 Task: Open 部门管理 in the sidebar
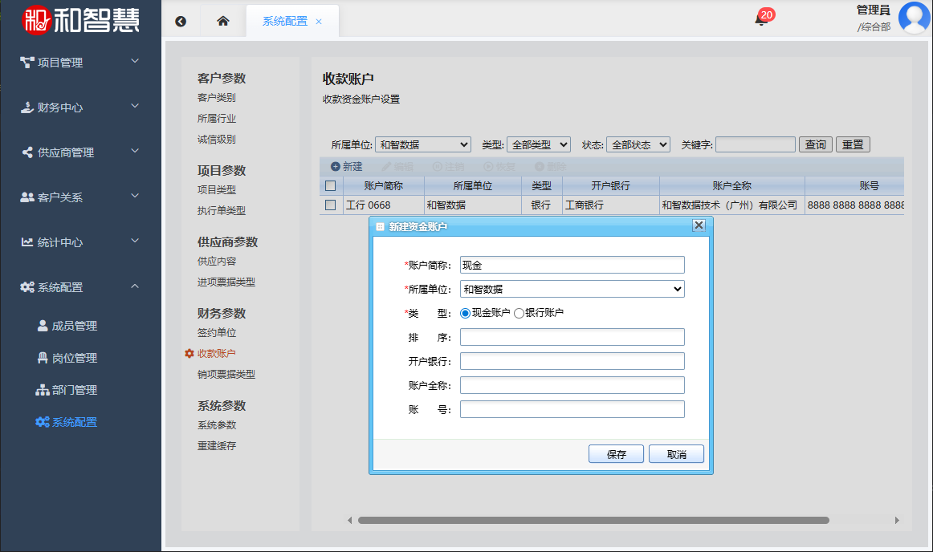pyautogui.click(x=67, y=390)
